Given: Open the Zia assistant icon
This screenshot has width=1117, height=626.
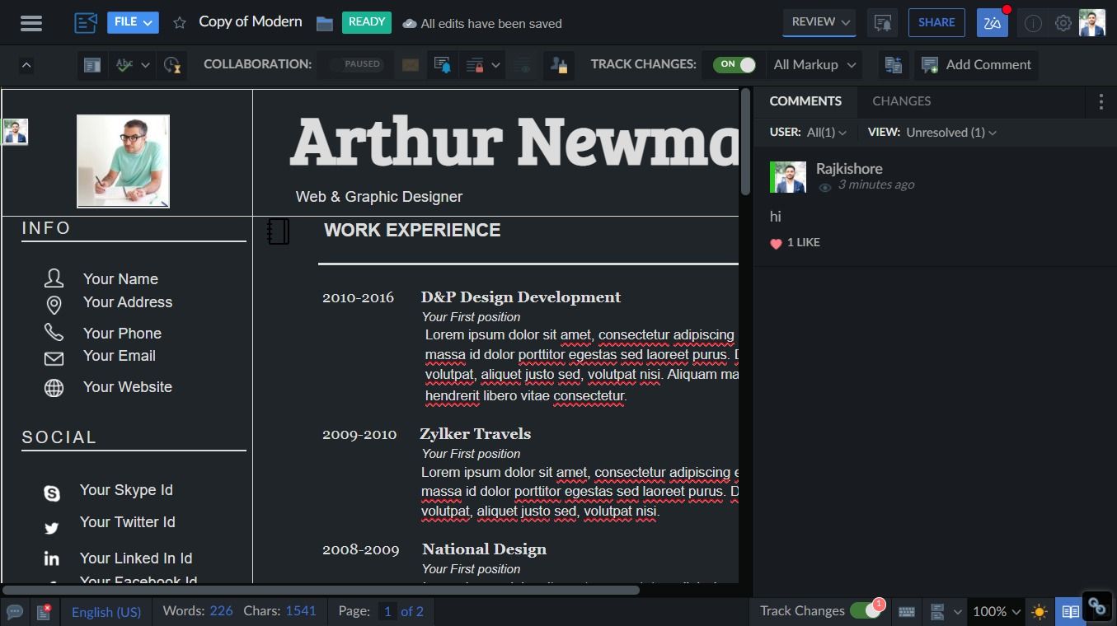Looking at the screenshot, I should click(993, 23).
